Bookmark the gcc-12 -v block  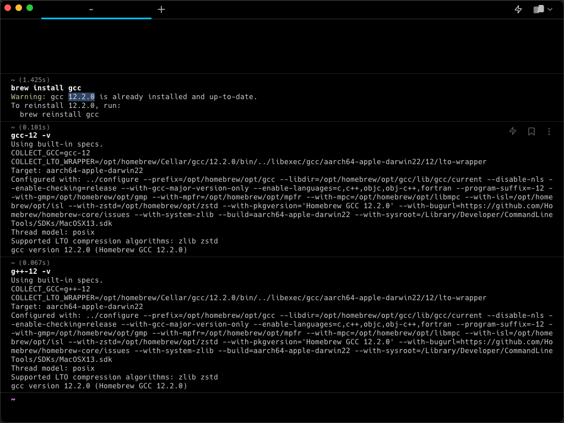pyautogui.click(x=532, y=131)
